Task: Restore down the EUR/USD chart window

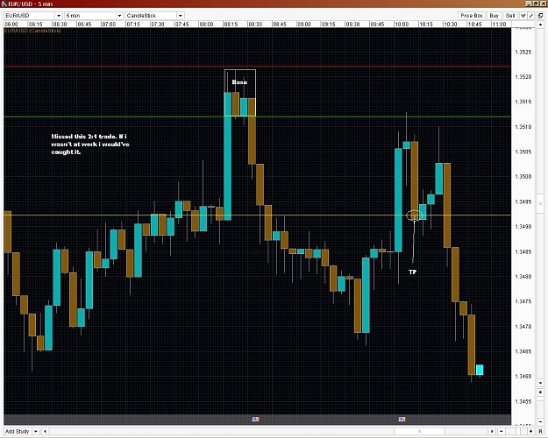Action: 536,4
